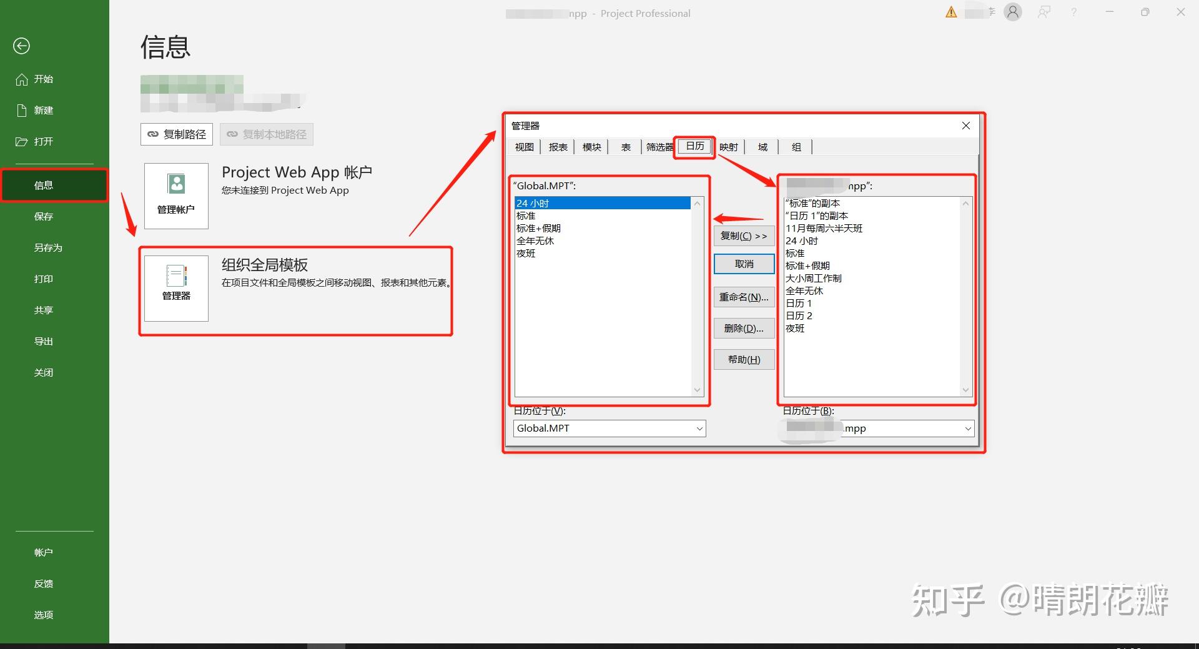Click the 帮助(H) button
The width and height of the screenshot is (1199, 649).
pyautogui.click(x=744, y=360)
